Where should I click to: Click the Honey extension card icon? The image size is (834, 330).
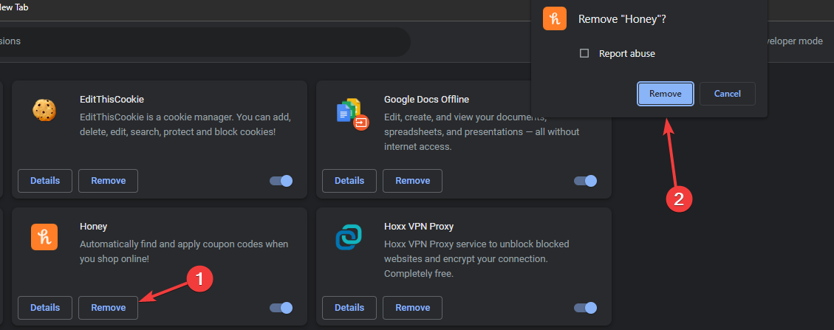pos(44,237)
